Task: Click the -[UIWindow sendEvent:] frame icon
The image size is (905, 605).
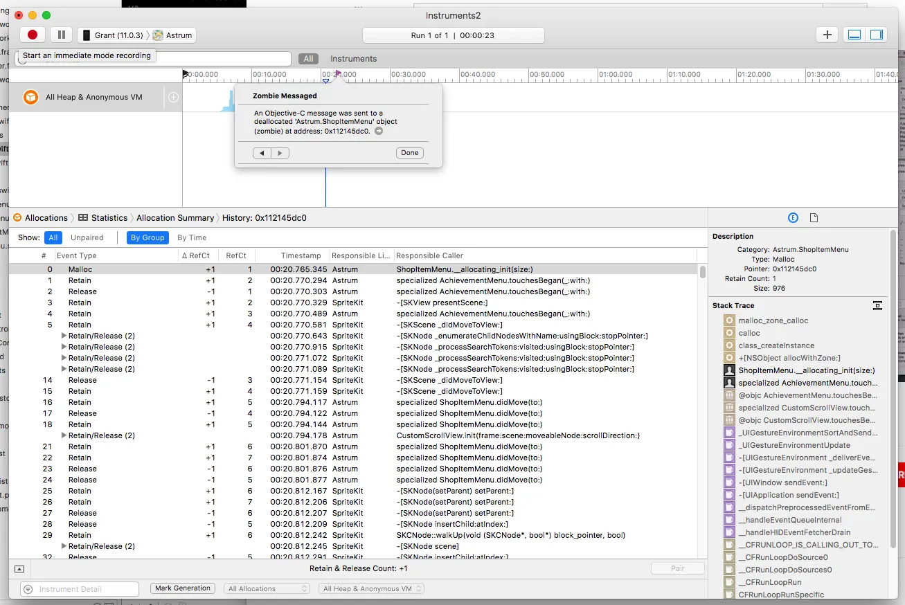Action: pyautogui.click(x=728, y=482)
